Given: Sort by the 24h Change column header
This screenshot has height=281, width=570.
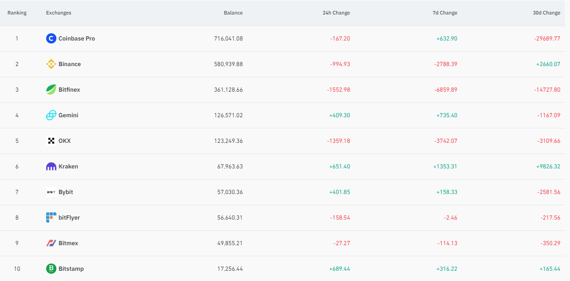Looking at the screenshot, I should pos(336,13).
